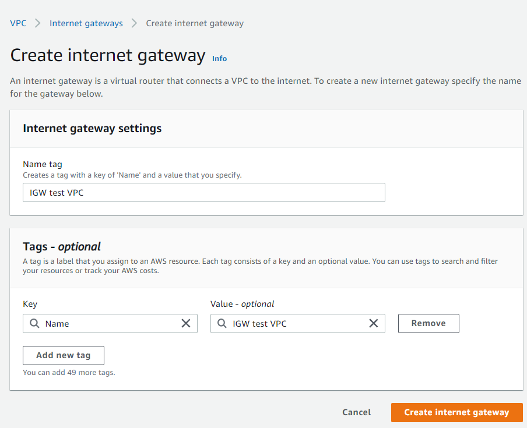Select the Name tag input showing IGW test VPC
The height and width of the screenshot is (428, 527).
(203, 192)
